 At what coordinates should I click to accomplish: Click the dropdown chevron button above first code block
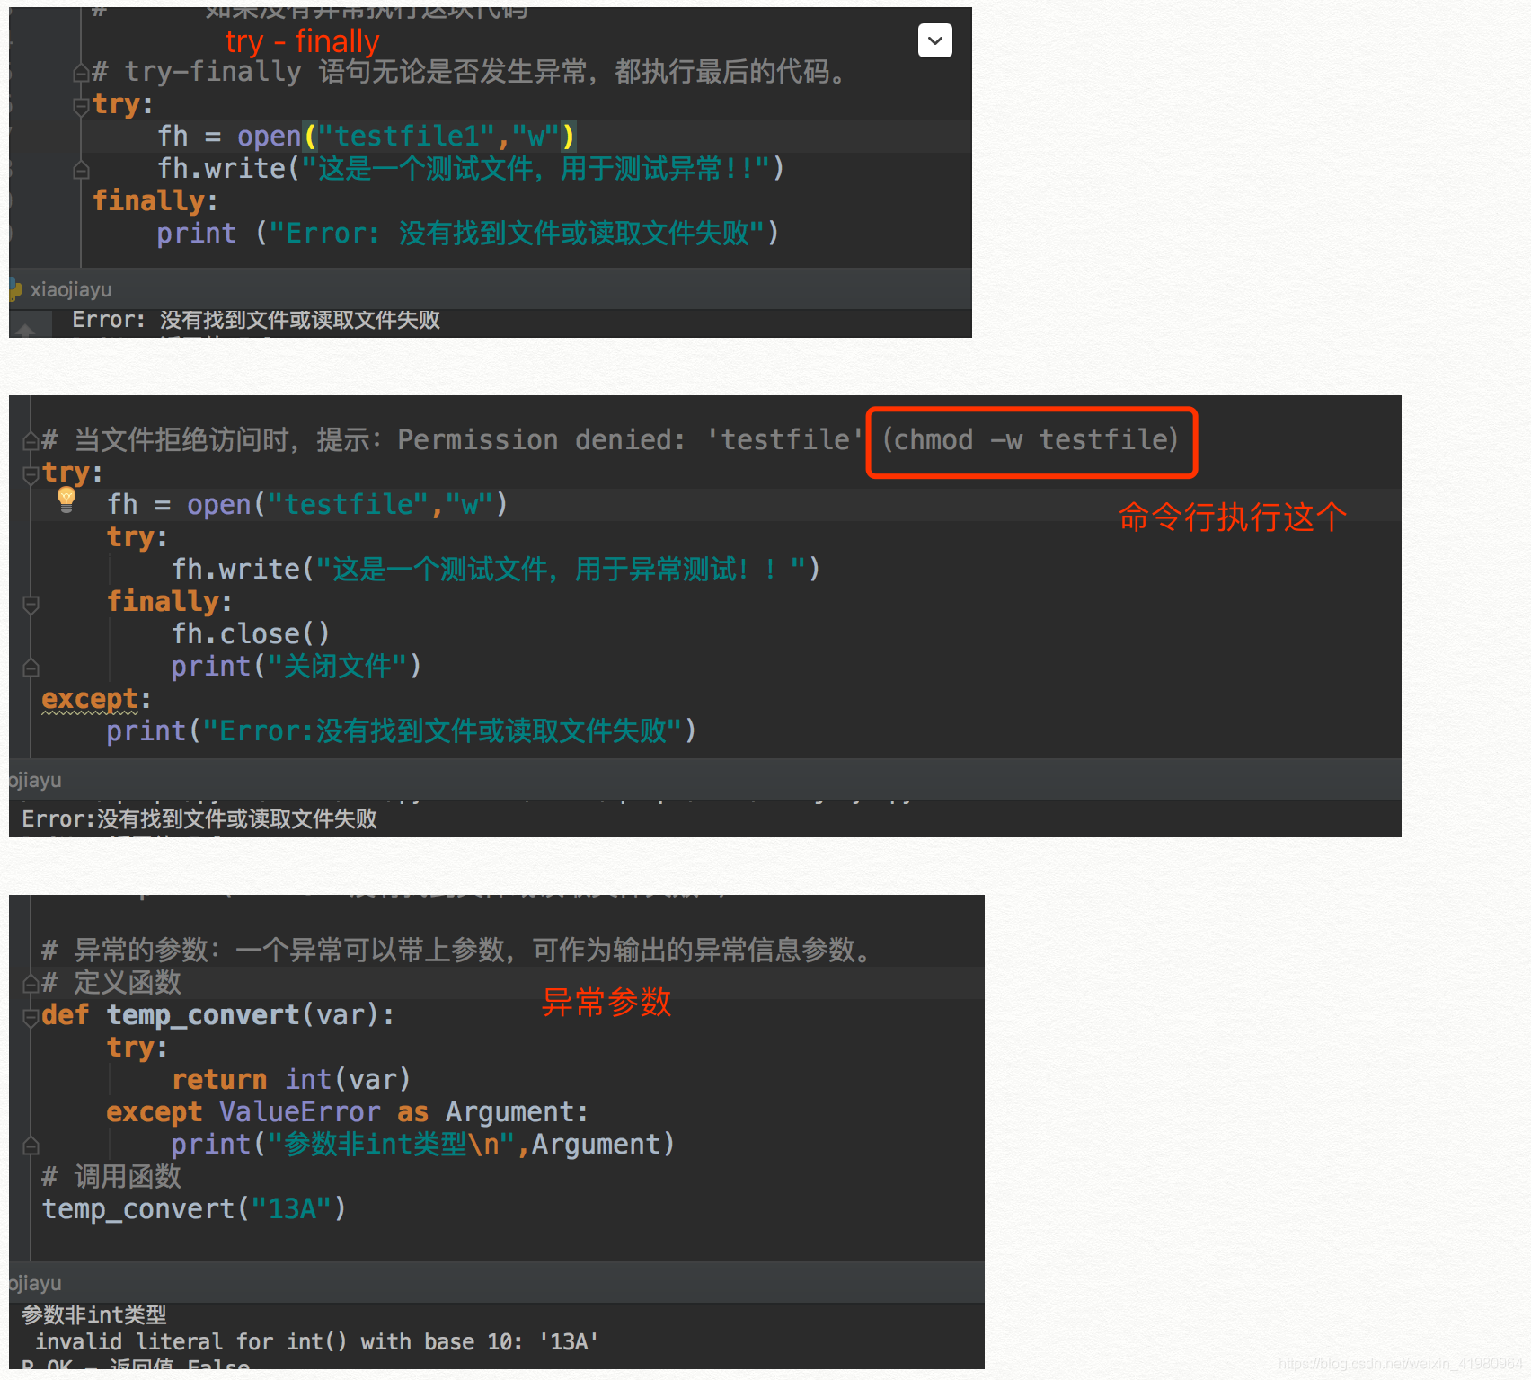tap(935, 40)
